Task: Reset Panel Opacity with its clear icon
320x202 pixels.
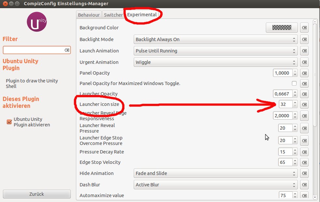Action: (304, 73)
